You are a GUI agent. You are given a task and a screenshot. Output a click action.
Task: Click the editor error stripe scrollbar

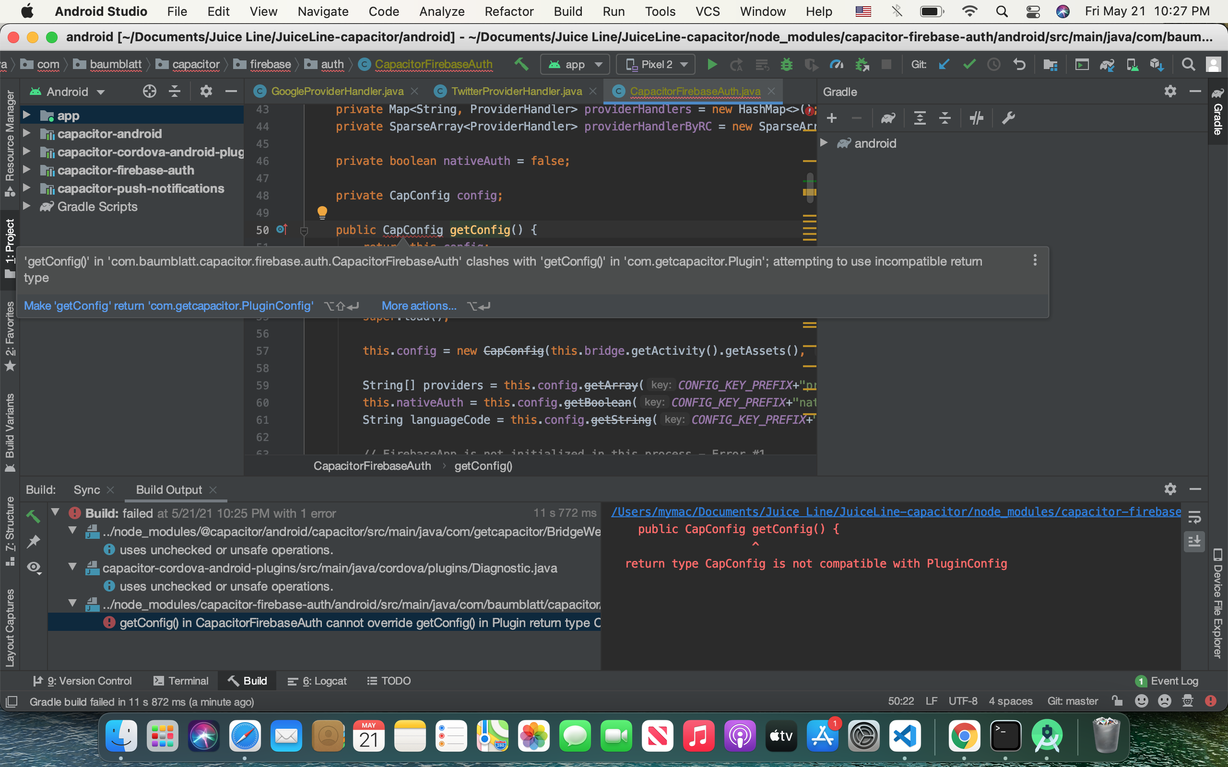[810, 188]
